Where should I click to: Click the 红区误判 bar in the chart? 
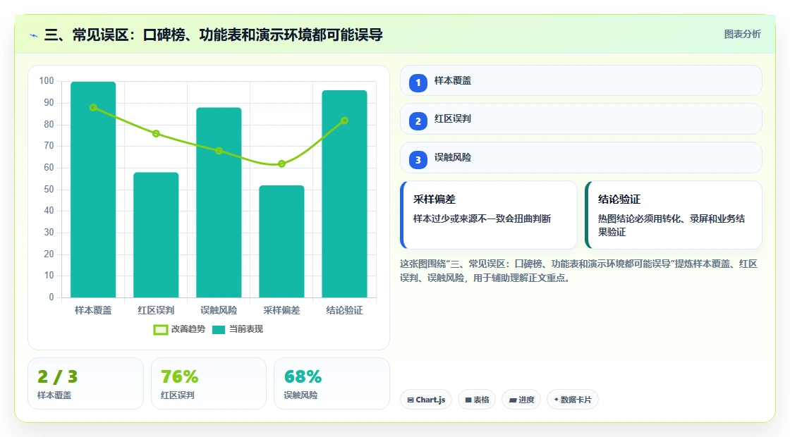click(x=156, y=235)
